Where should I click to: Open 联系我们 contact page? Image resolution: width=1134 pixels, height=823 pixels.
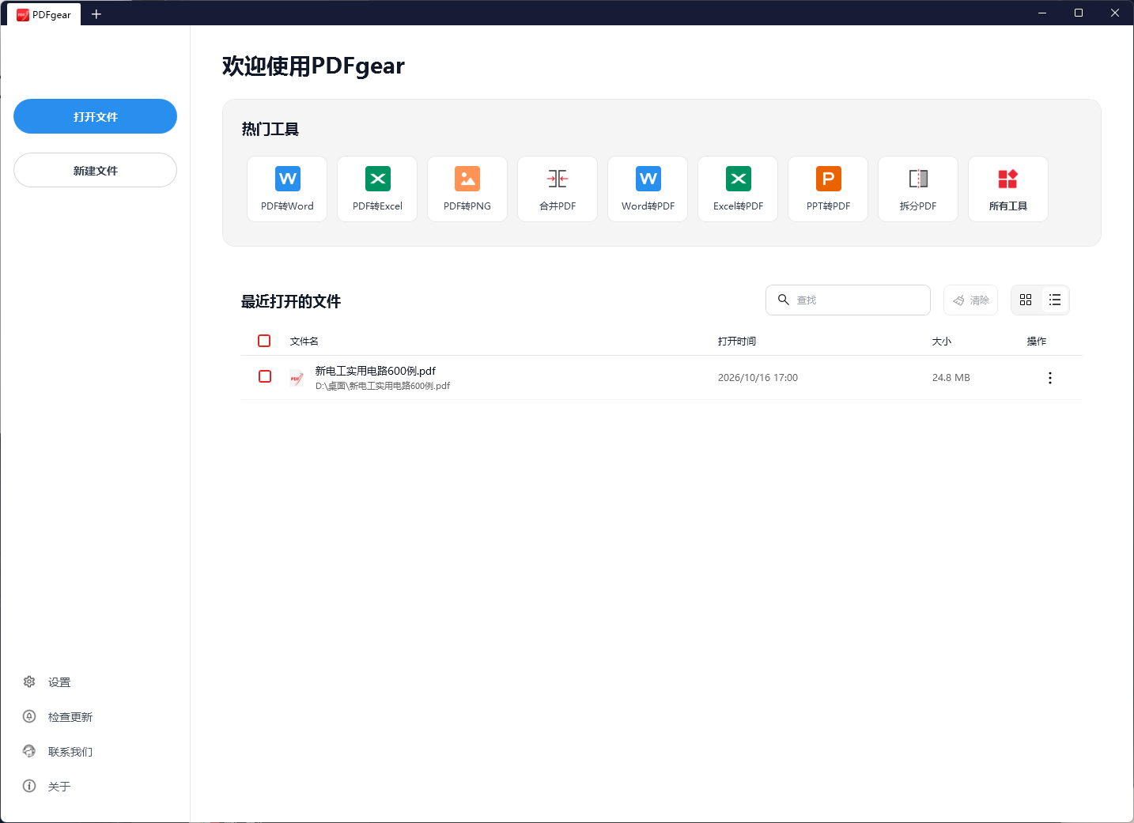click(59, 751)
